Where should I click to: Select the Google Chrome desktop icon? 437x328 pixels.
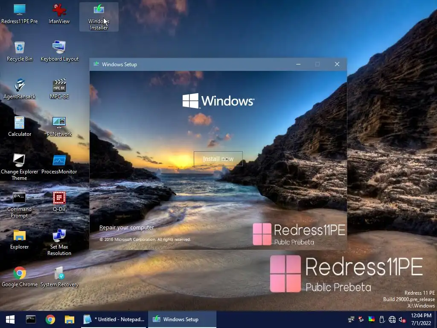point(20,277)
